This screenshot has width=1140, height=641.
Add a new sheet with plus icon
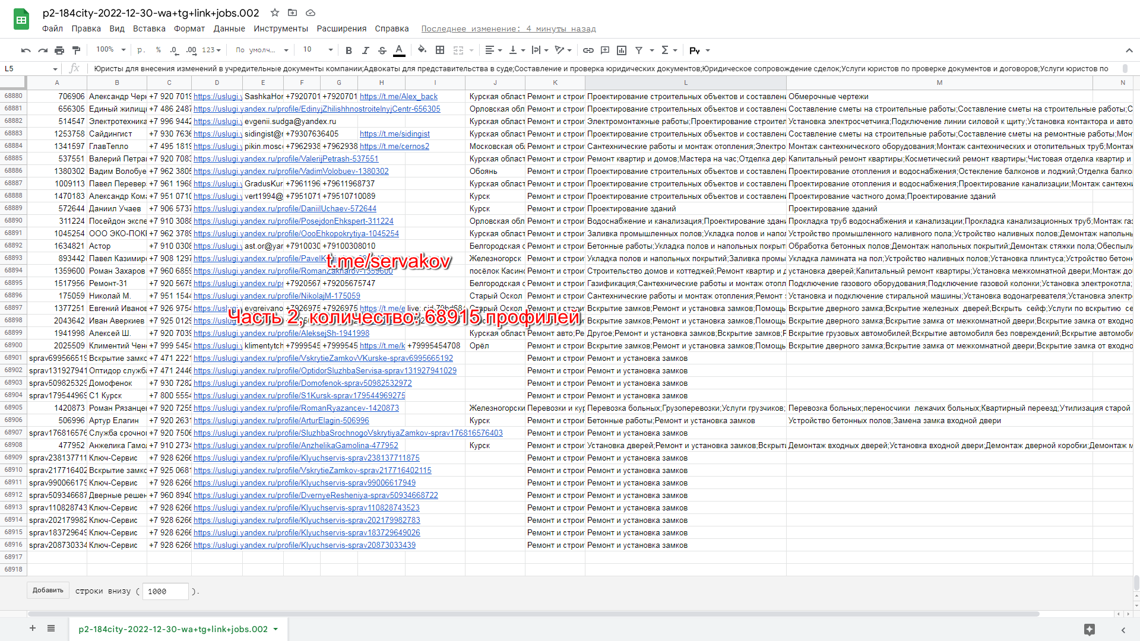33,629
